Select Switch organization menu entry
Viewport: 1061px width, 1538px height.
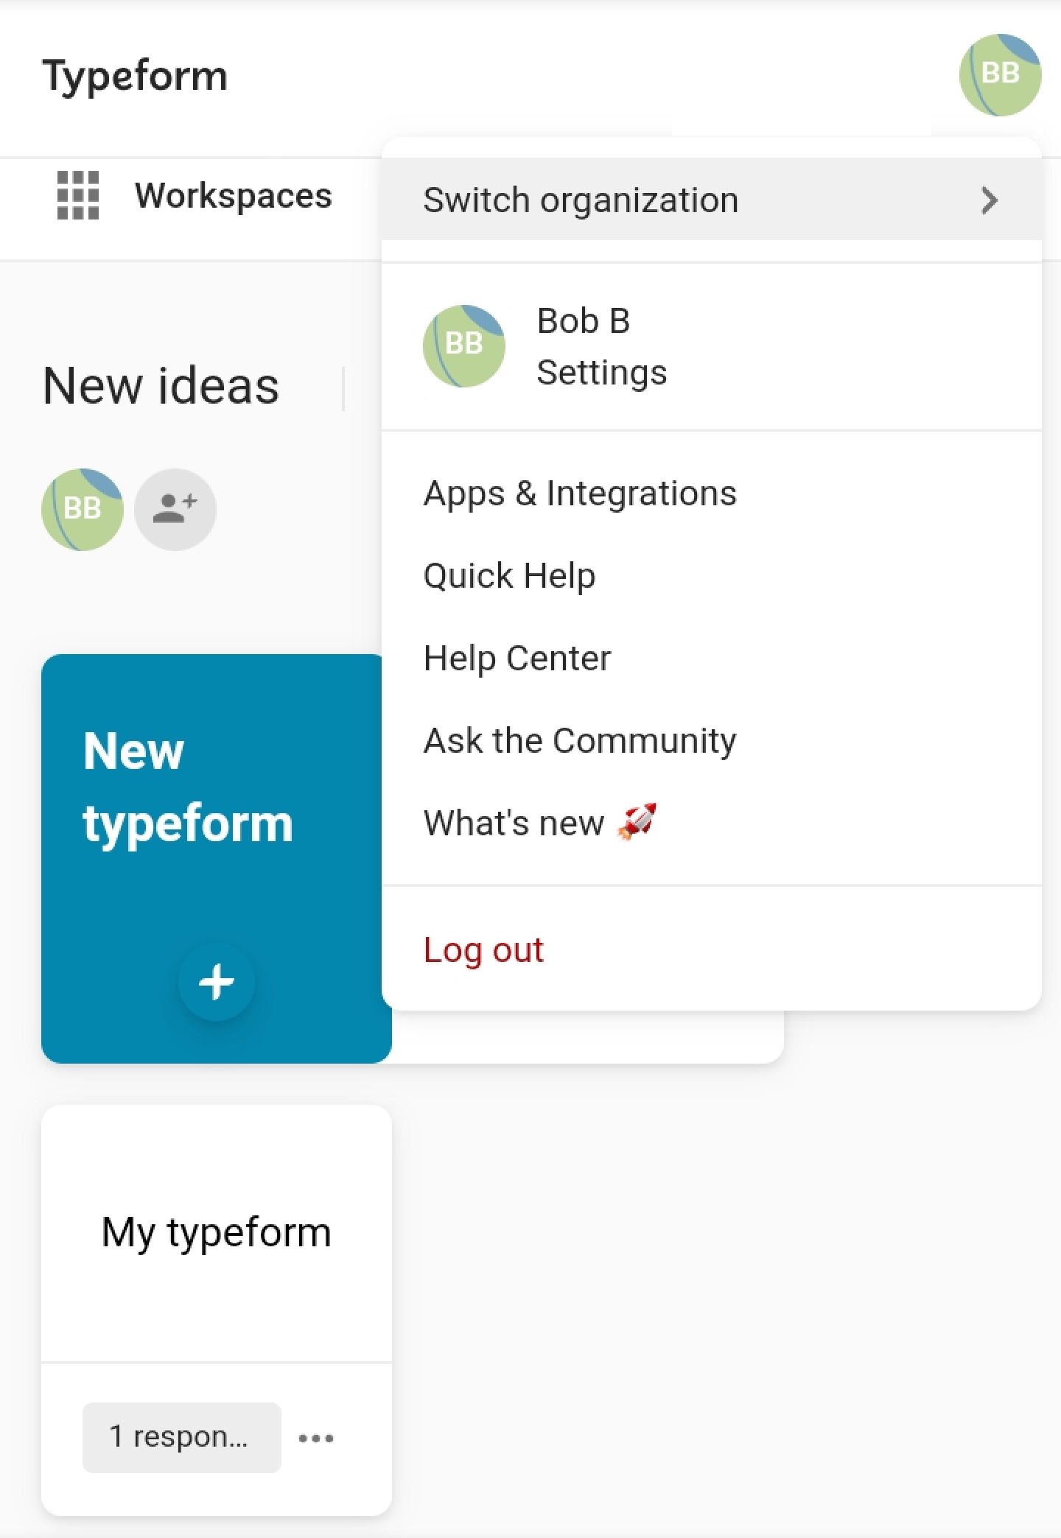pyautogui.click(x=712, y=199)
